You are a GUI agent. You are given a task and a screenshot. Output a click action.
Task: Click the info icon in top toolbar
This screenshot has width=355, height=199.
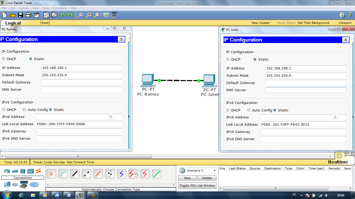click(x=343, y=15)
